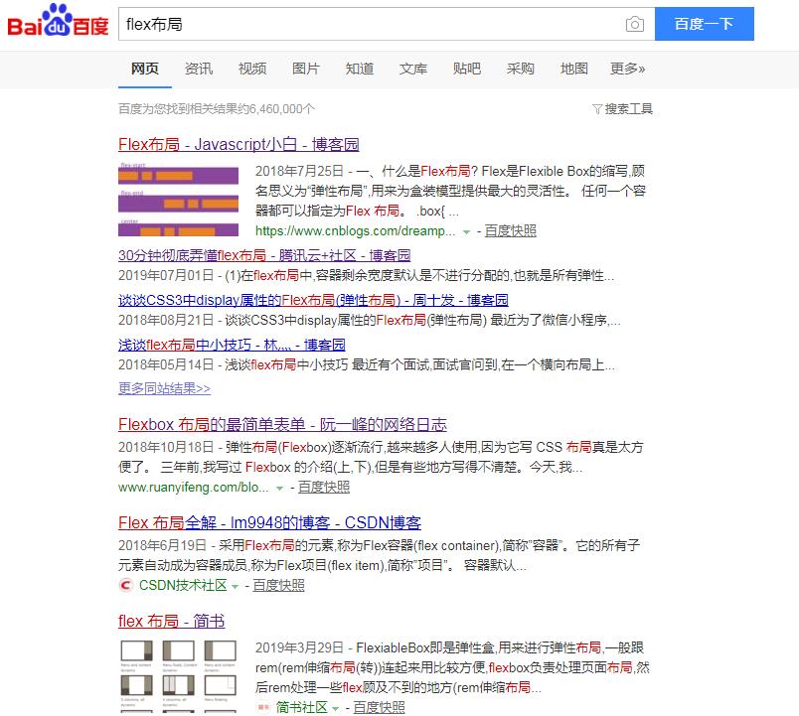The width and height of the screenshot is (799, 716).
Task: Open the 采购 tab
Action: (521, 69)
